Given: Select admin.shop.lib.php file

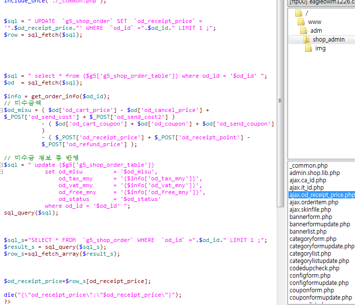Looking at the screenshot, I should 314,173.
